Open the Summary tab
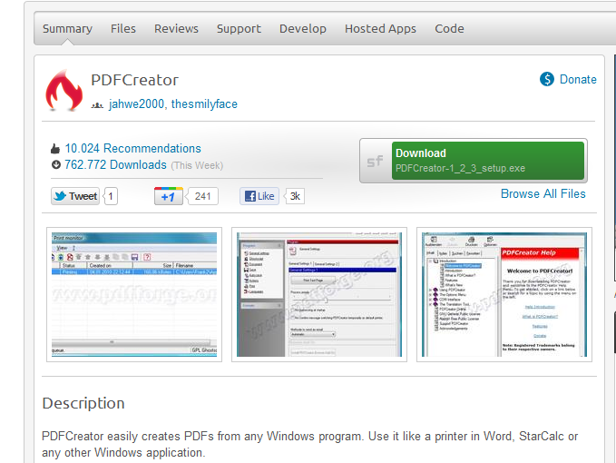 [x=67, y=29]
